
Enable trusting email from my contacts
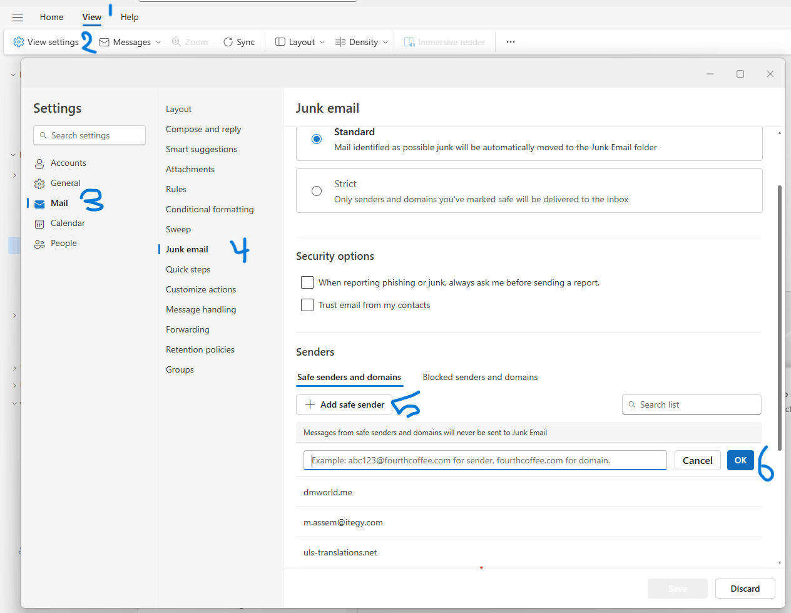coord(307,305)
